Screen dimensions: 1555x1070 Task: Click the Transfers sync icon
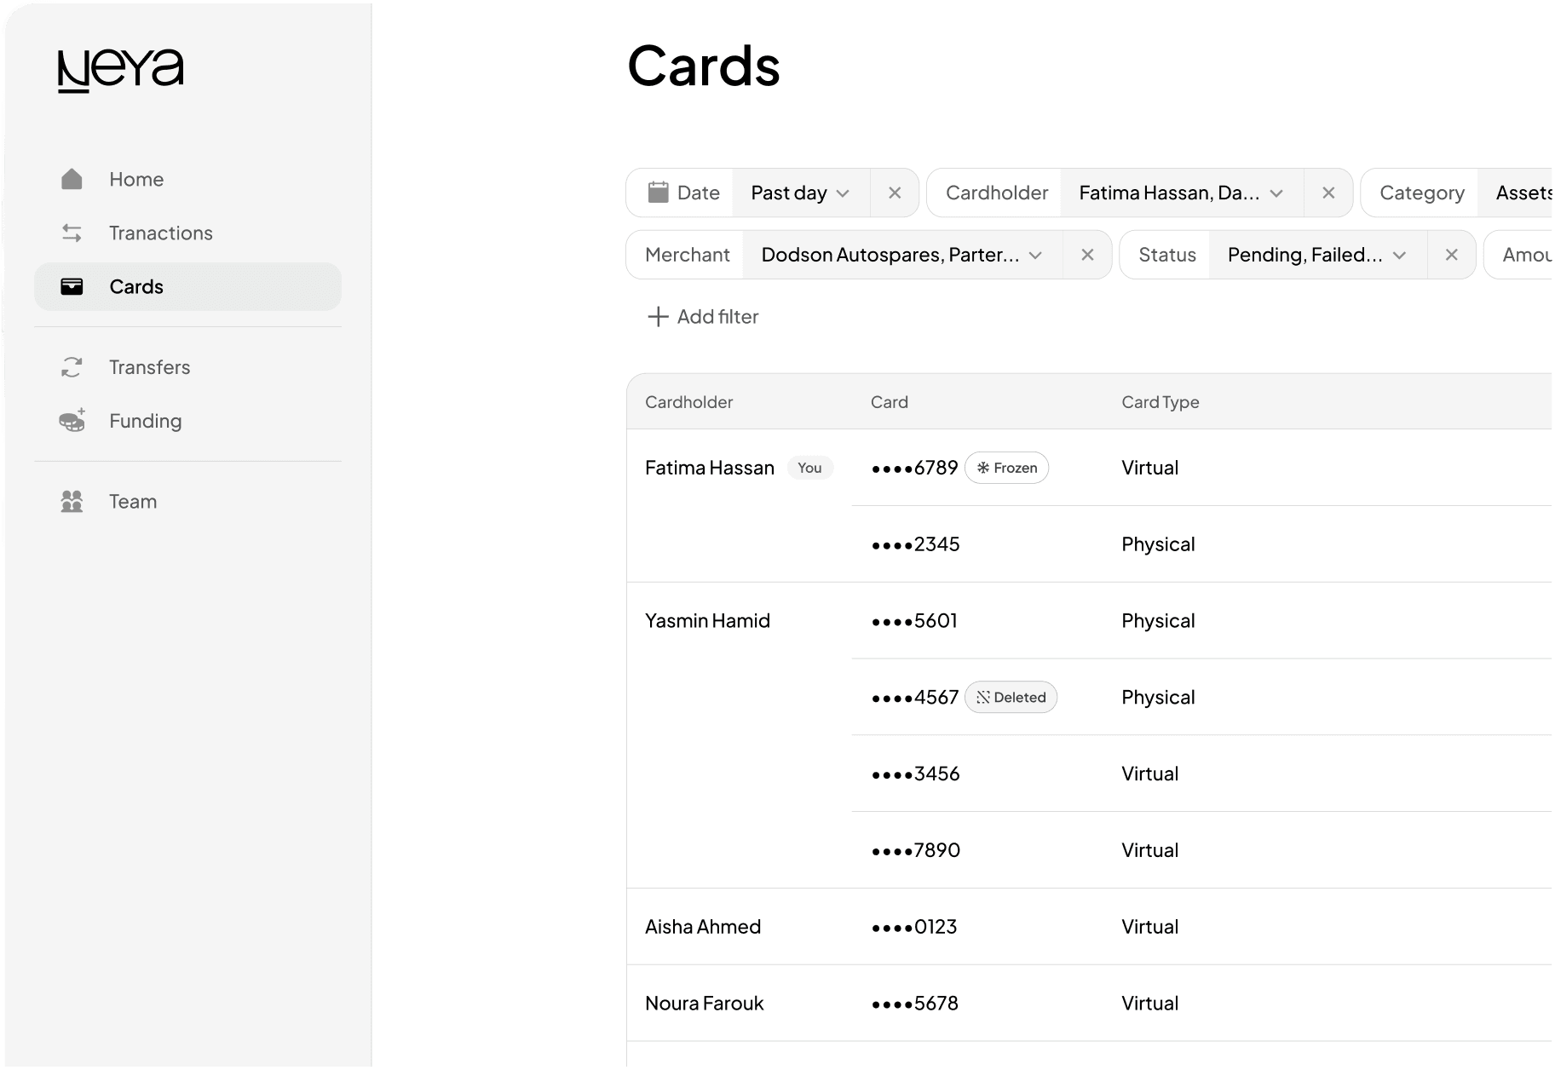pyautogui.click(x=72, y=367)
